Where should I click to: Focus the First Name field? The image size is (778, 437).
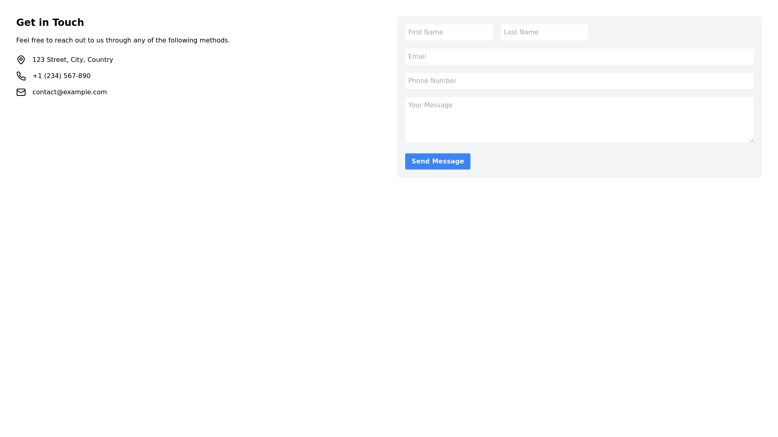pos(449,32)
